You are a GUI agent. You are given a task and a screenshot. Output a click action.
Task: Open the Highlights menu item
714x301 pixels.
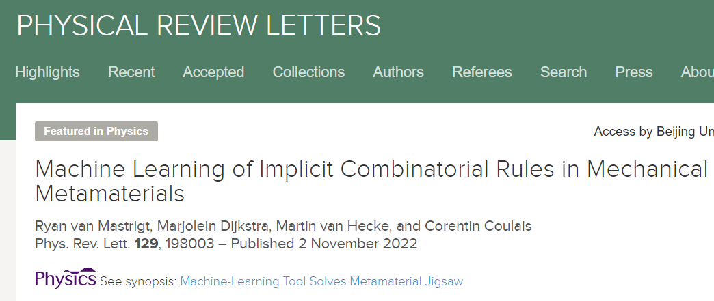47,72
